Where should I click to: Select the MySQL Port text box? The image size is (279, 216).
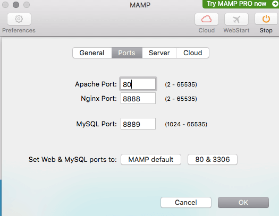point(138,124)
